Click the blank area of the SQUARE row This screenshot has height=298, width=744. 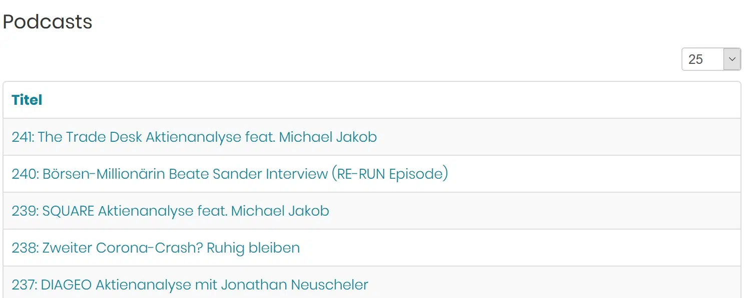535,211
